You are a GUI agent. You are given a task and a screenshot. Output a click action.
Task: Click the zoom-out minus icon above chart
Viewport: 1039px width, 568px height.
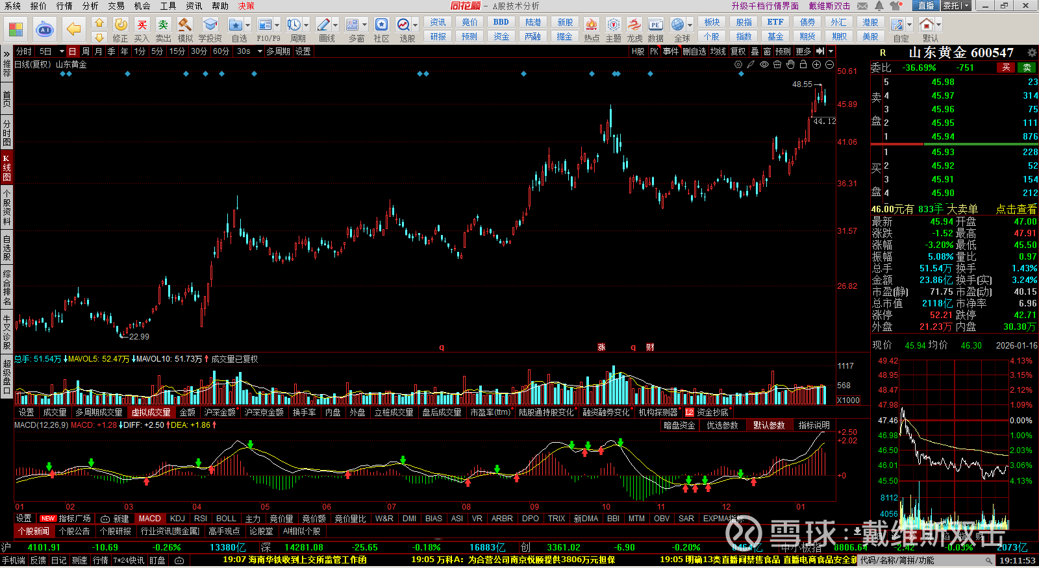click(829, 64)
